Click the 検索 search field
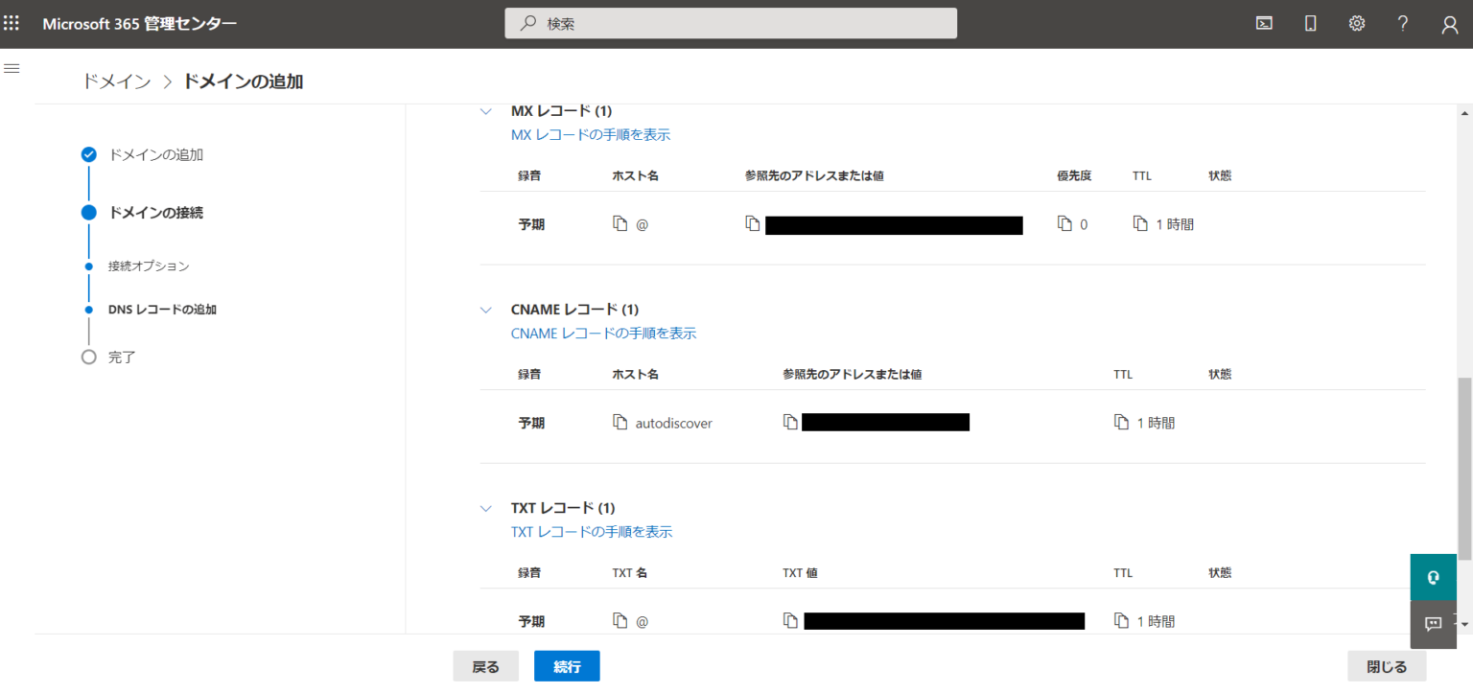This screenshot has height=693, width=1473. [731, 24]
